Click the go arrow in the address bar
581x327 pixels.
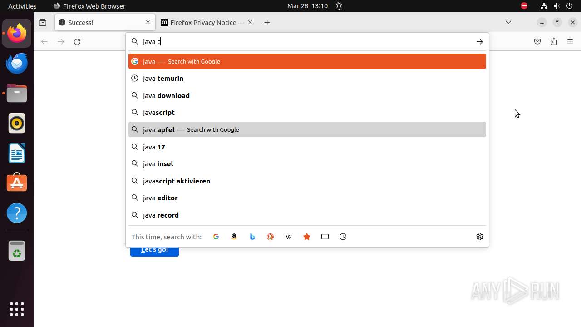[x=480, y=41]
